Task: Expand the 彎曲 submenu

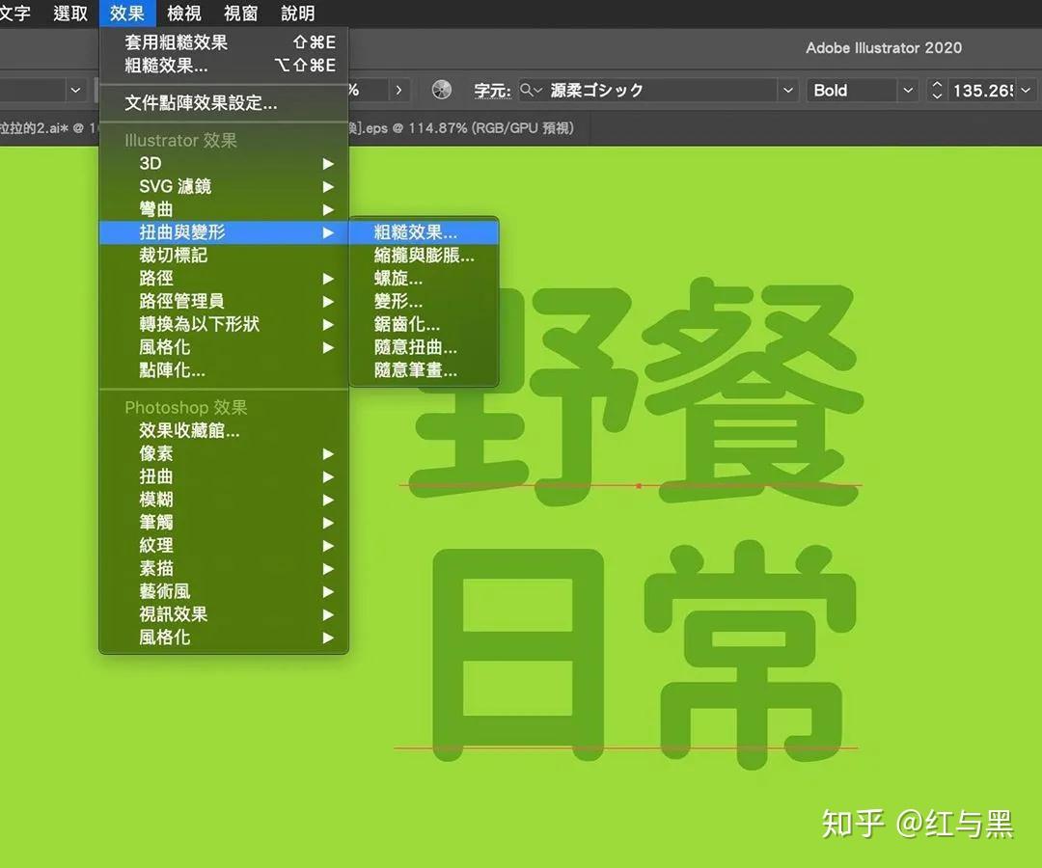Action: (224, 209)
